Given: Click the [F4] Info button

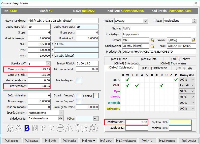Looking at the screenshot, I should (50, 141).
